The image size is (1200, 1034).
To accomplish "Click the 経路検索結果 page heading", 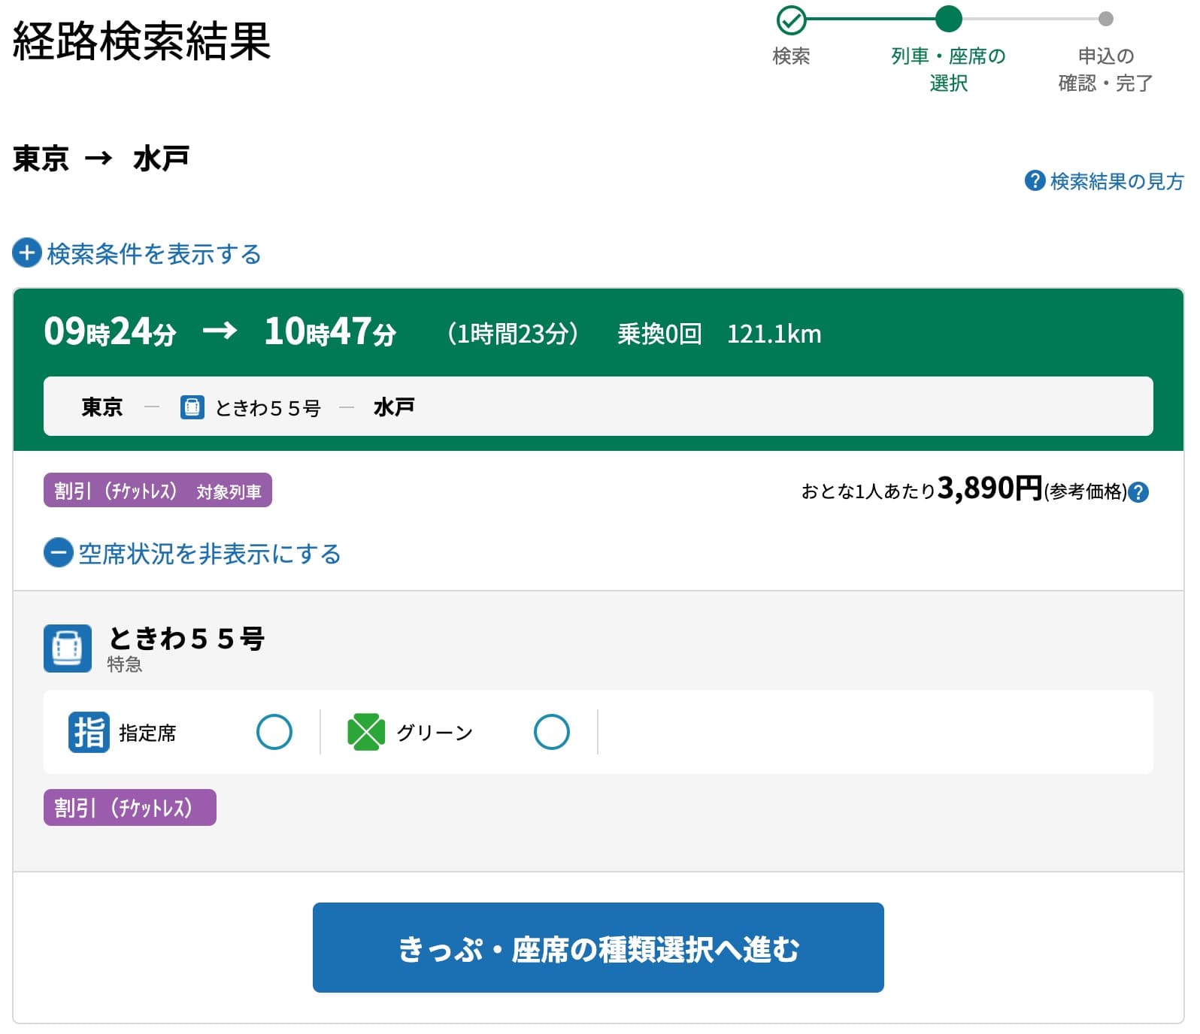I will pyautogui.click(x=141, y=40).
